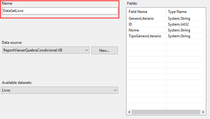Viewport: 210px width, 119px height.
Task: Select the ID field name cell
Action: tap(146, 24)
